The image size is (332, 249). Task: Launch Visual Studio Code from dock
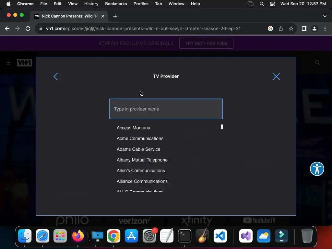coord(220,236)
